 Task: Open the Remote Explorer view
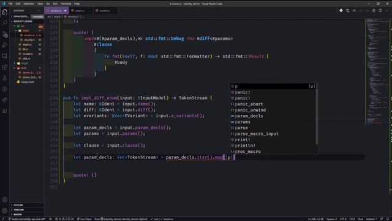click(x=4, y=56)
